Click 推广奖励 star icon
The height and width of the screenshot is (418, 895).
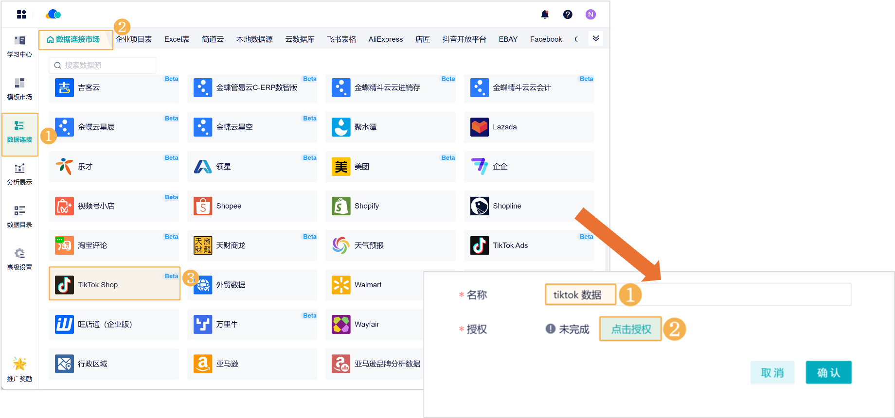[x=19, y=369]
